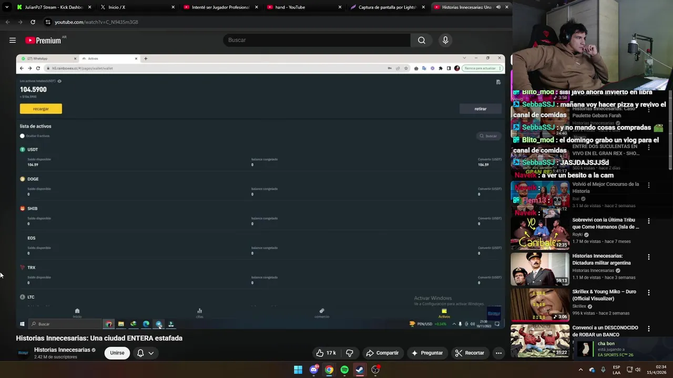The height and width of the screenshot is (378, 673).
Task: Open the YouTube guide hamburger menu
Action: tap(13, 40)
